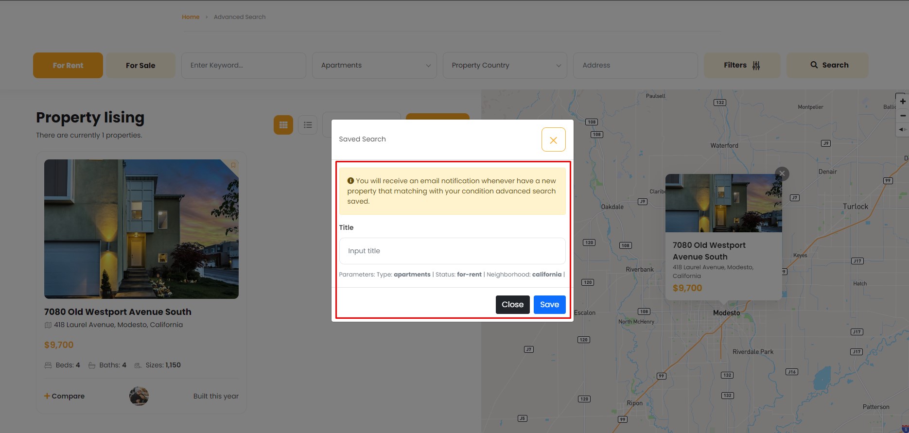Open map popup property photo
The height and width of the screenshot is (433, 909).
724,203
